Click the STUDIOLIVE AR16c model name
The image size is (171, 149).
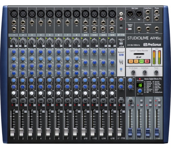click(x=144, y=38)
